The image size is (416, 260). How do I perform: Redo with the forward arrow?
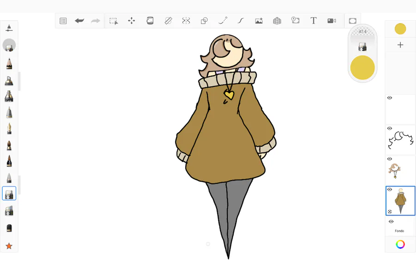point(96,21)
